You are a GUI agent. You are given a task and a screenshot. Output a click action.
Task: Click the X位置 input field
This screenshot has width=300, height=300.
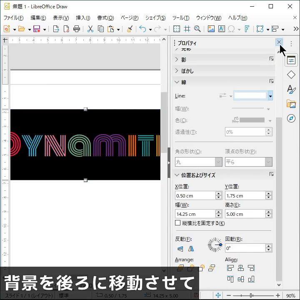(195, 196)
